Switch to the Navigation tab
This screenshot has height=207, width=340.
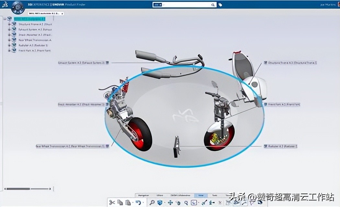pyautogui.click(x=143, y=195)
